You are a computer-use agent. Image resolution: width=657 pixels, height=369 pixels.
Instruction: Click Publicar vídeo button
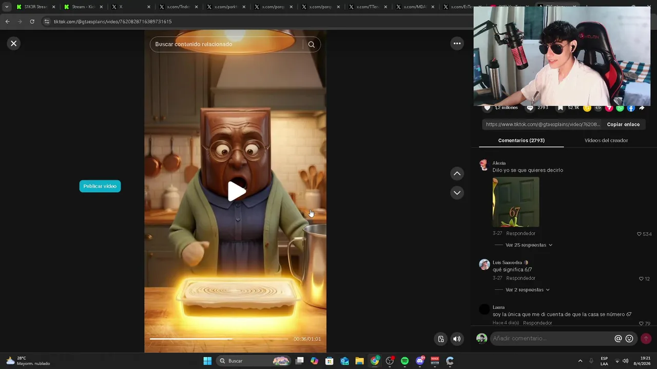pos(100,186)
